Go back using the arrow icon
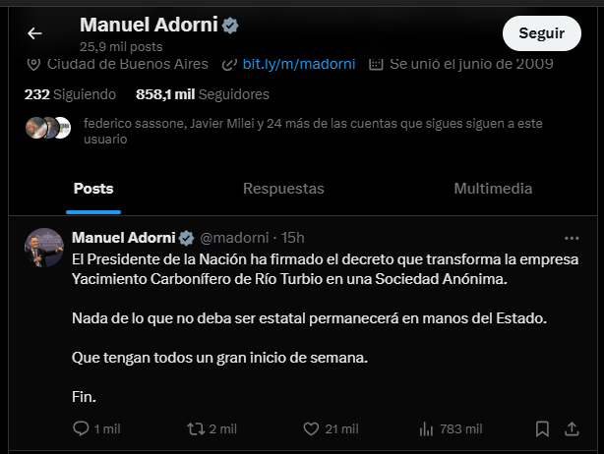The height and width of the screenshot is (454, 604). click(x=34, y=33)
